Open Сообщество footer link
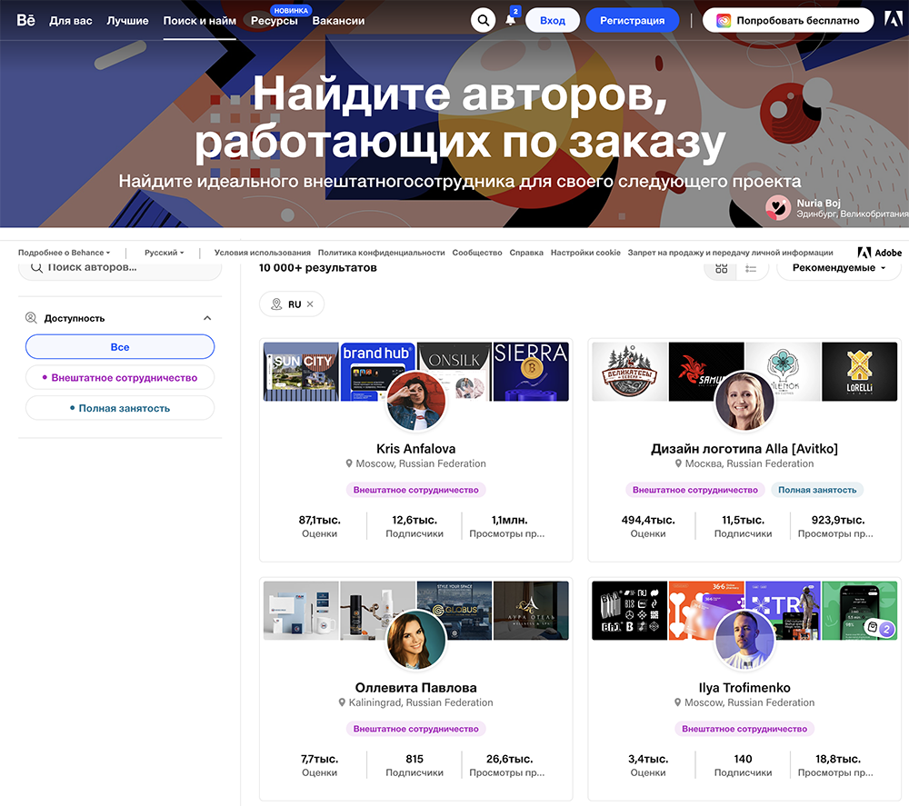Viewport: 909px width, 806px height. point(477,253)
